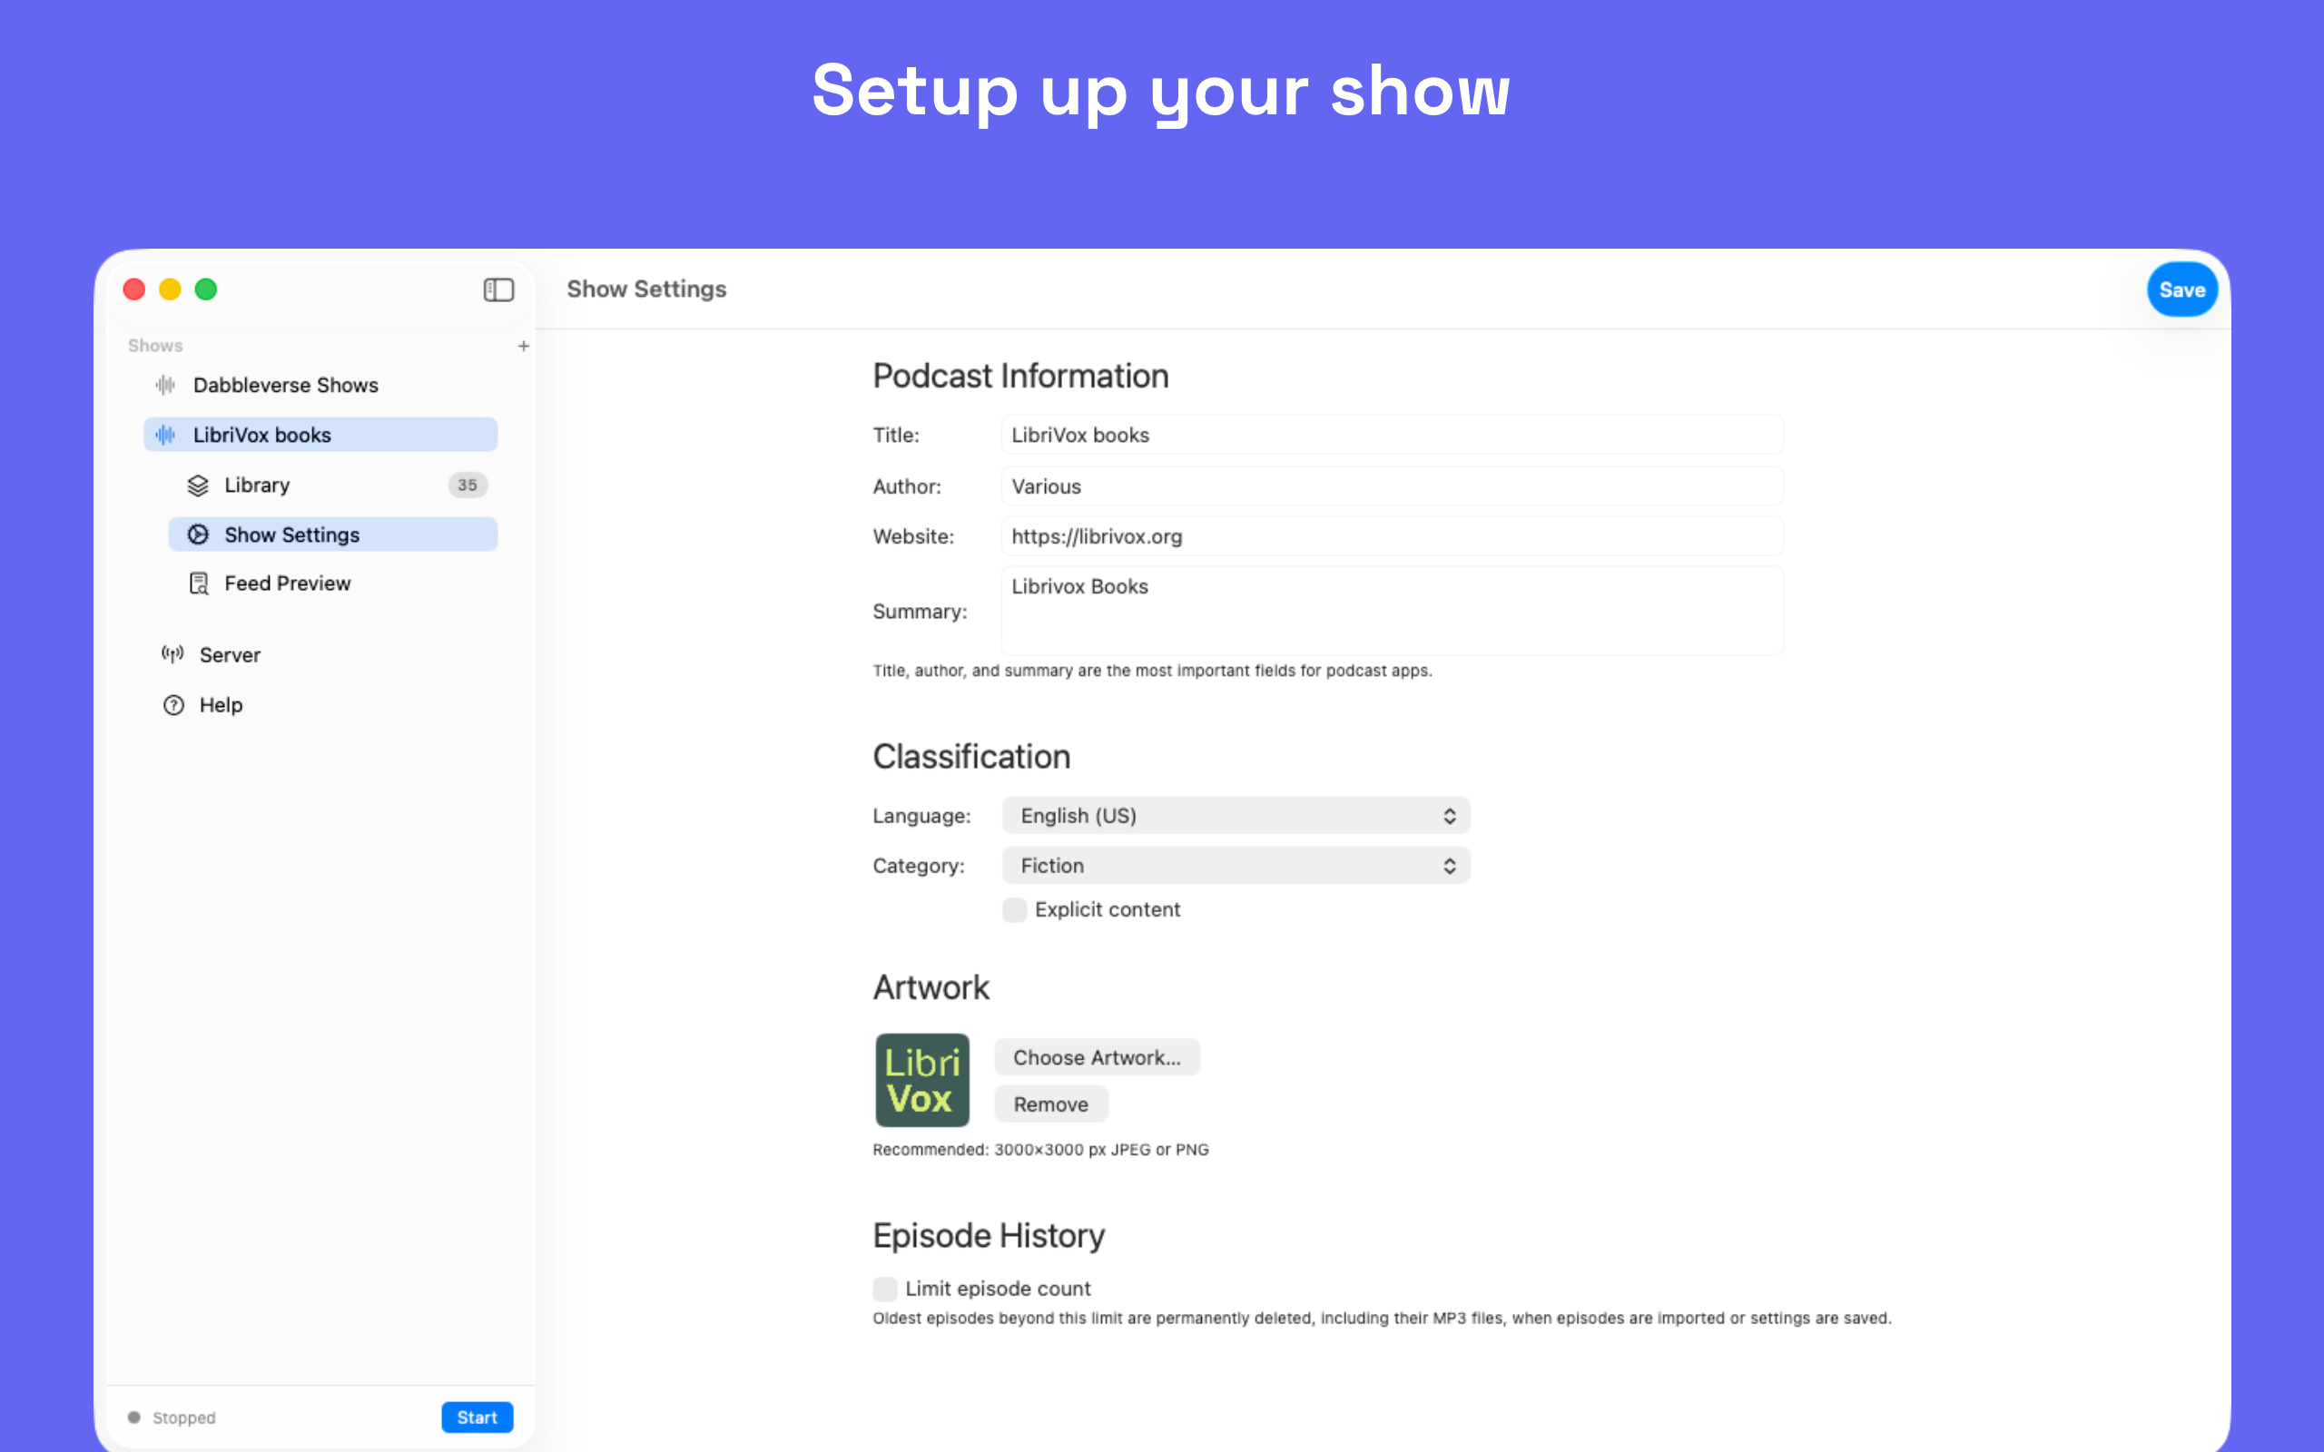Click the Author input field

(1392, 487)
